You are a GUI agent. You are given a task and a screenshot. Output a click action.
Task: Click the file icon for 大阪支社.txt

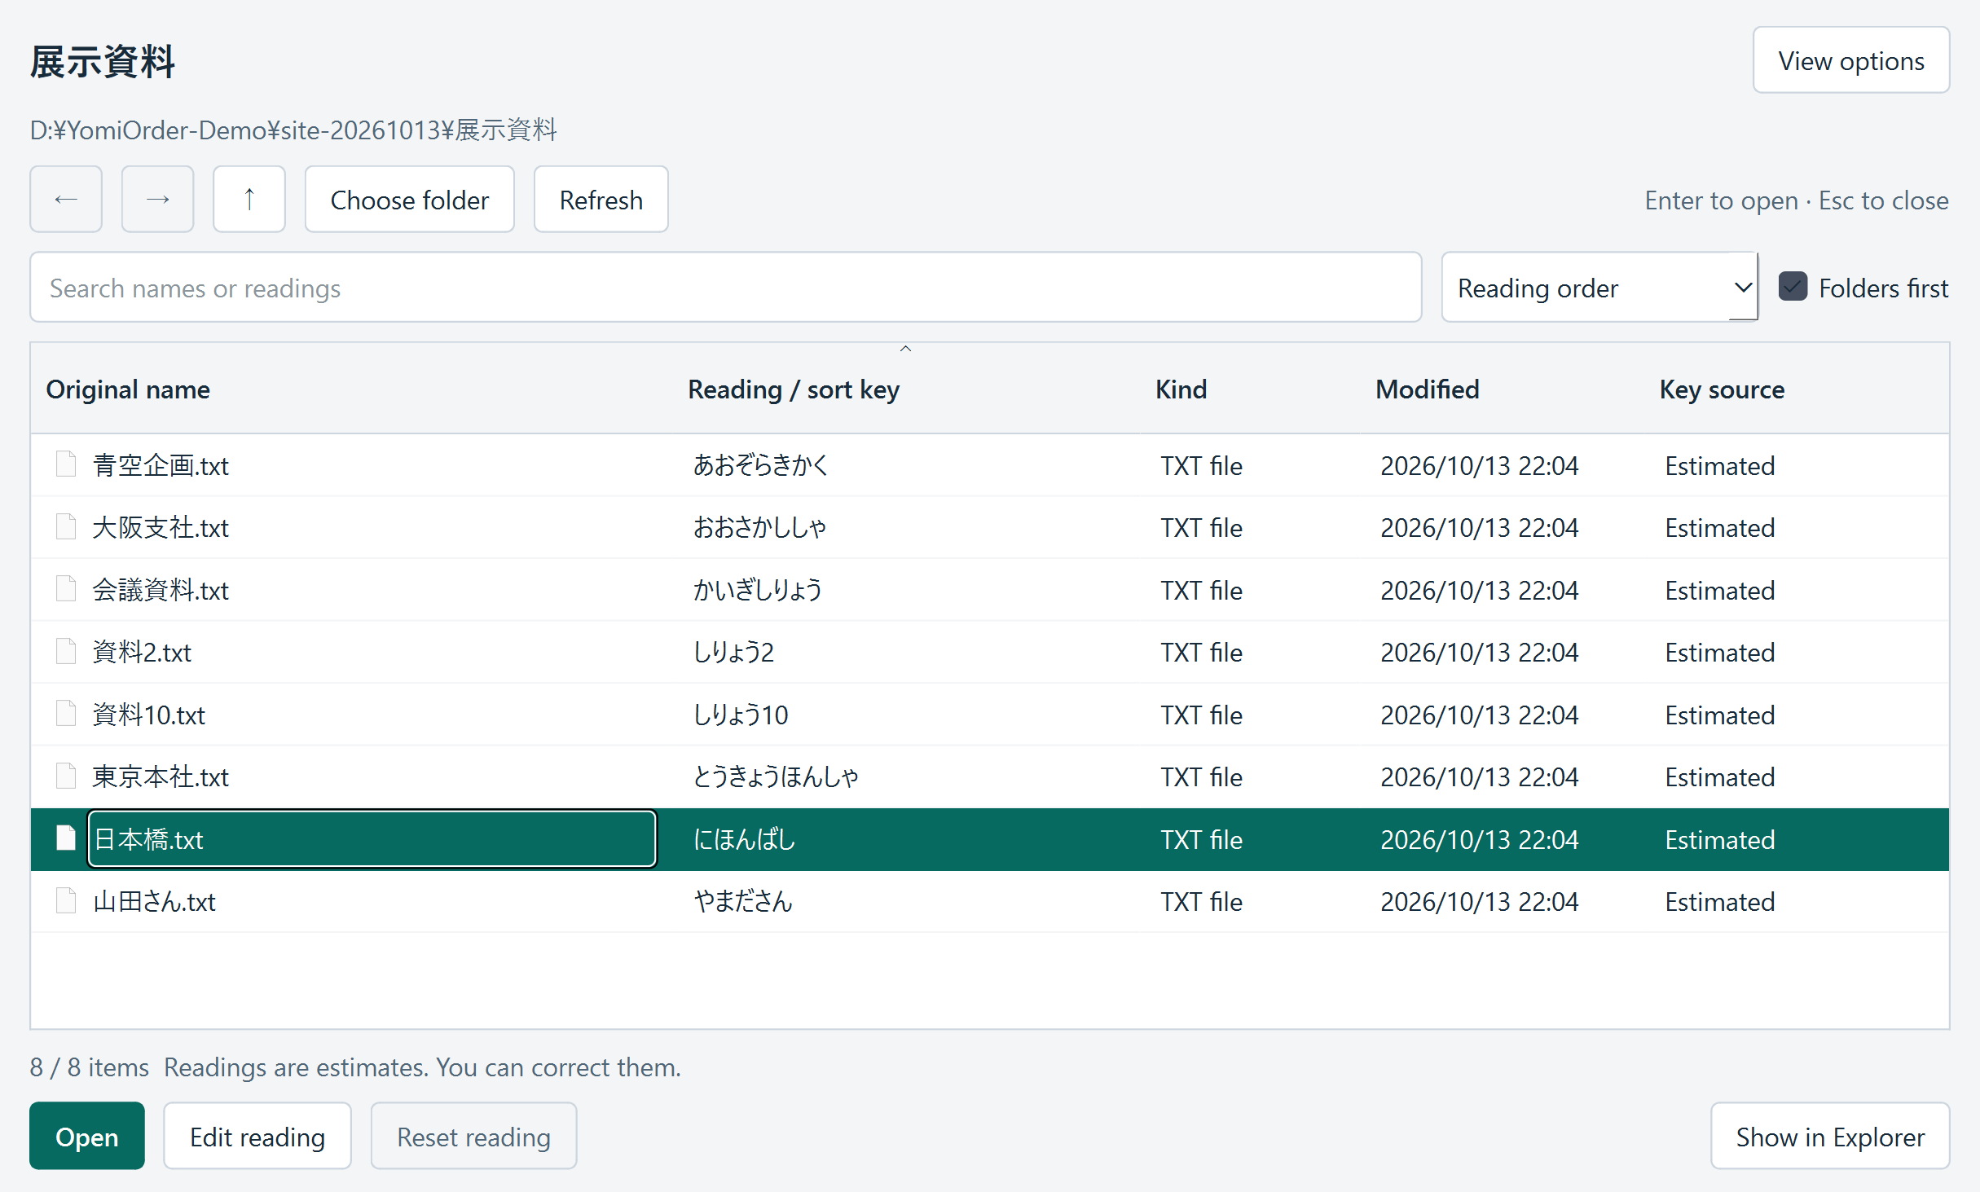[x=66, y=527]
